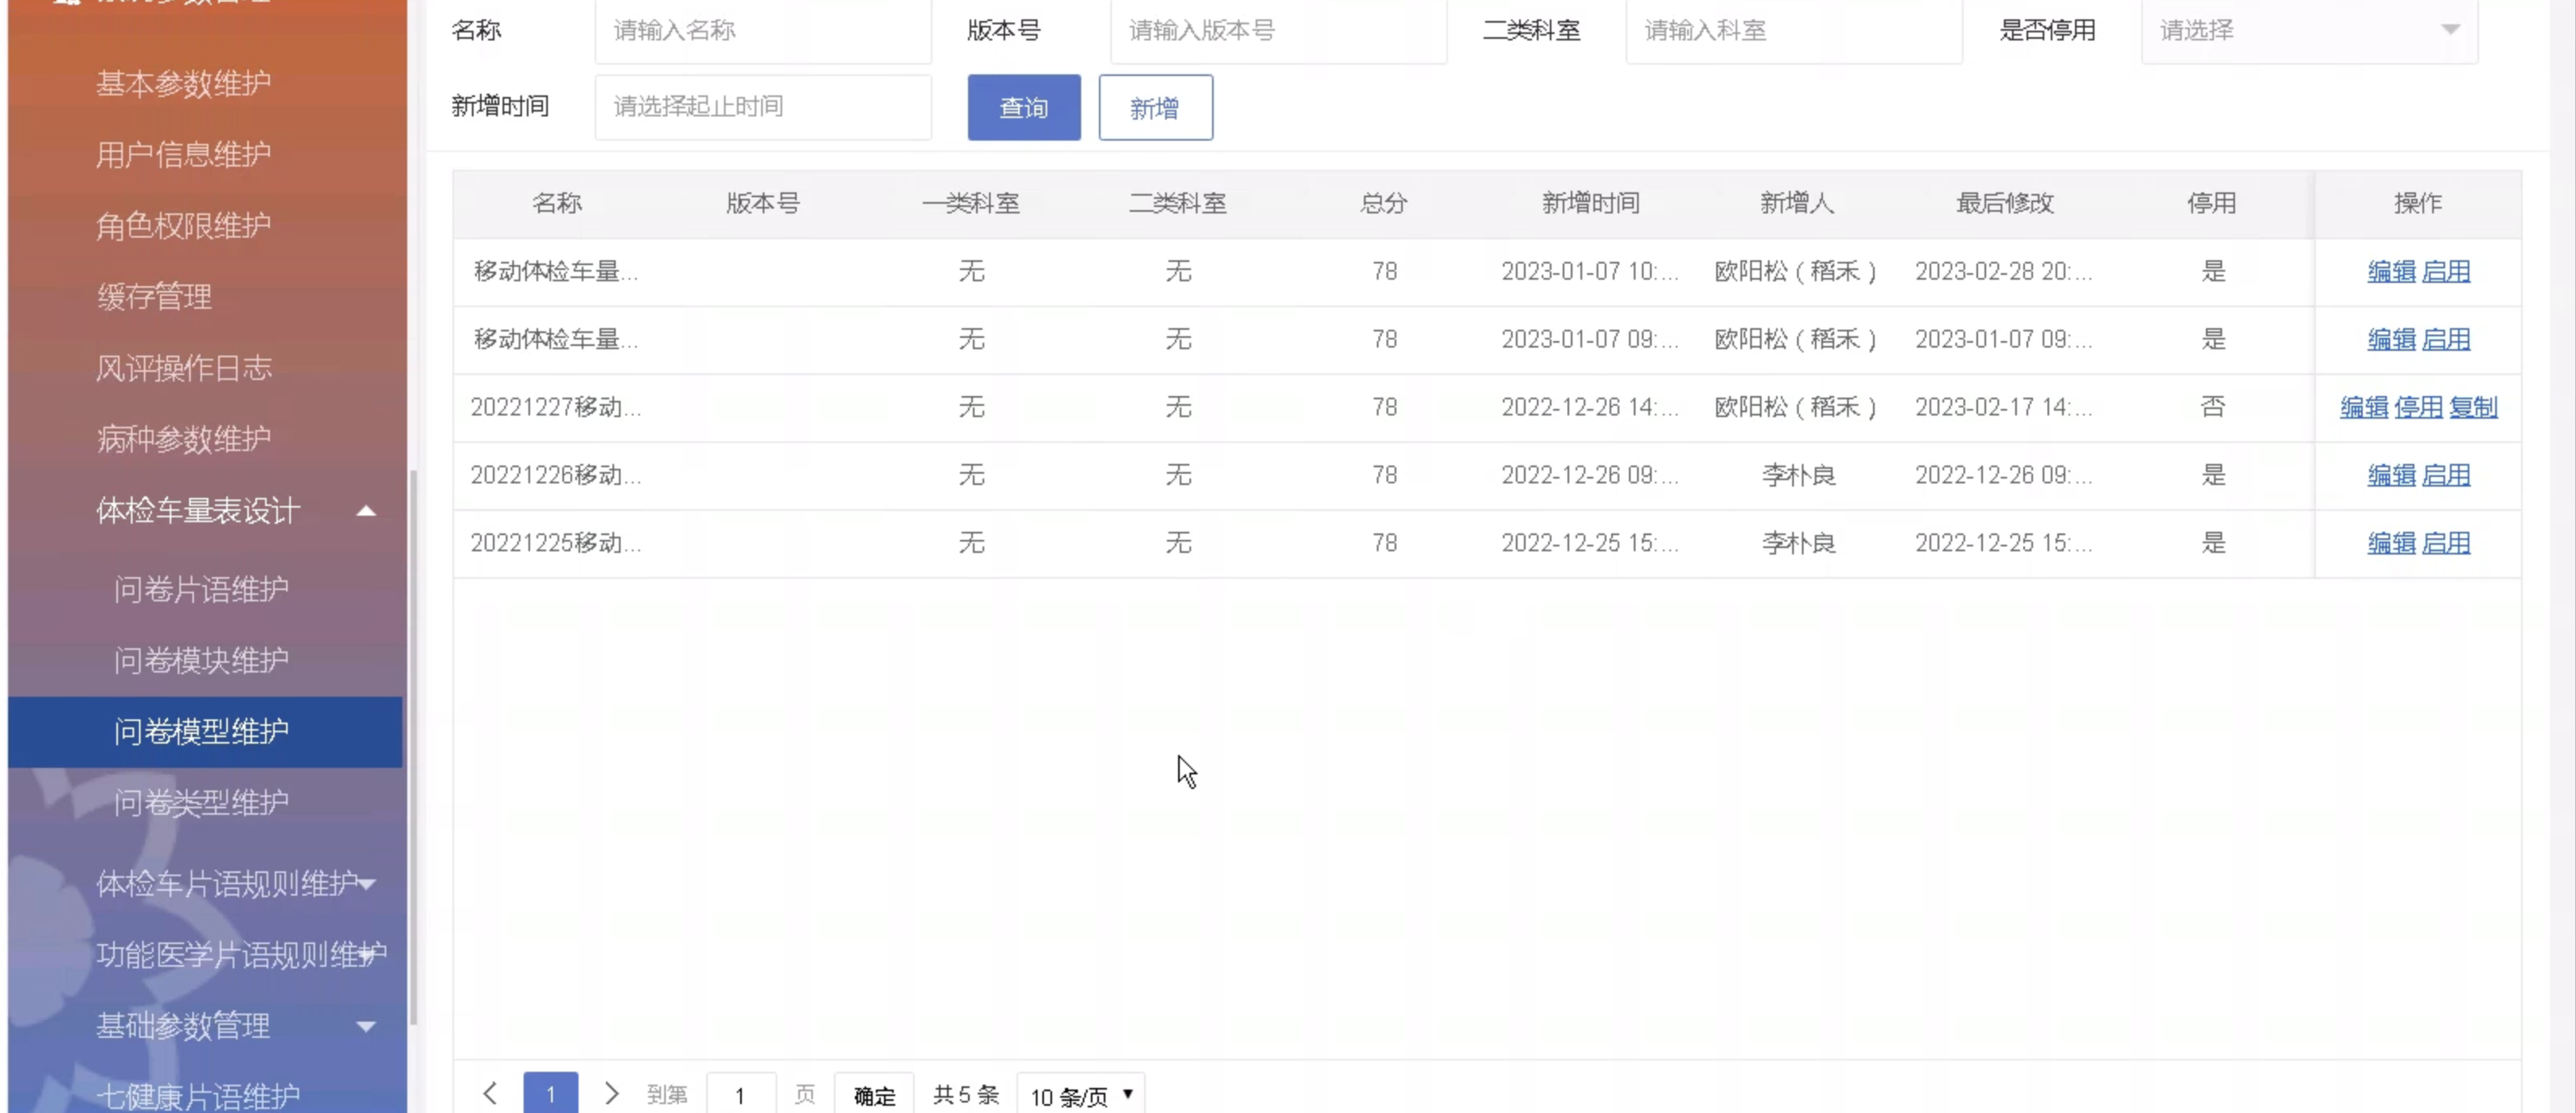Viewport: 2576px width, 1113px height.
Task: Focus the 二类科室 input field
Action: tap(1794, 31)
